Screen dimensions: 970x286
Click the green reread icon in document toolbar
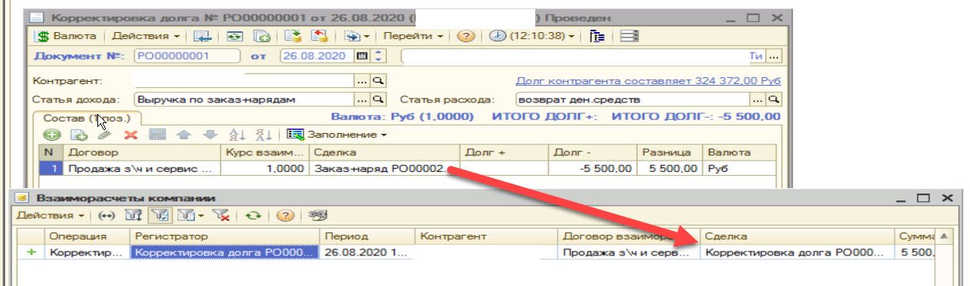(x=235, y=35)
